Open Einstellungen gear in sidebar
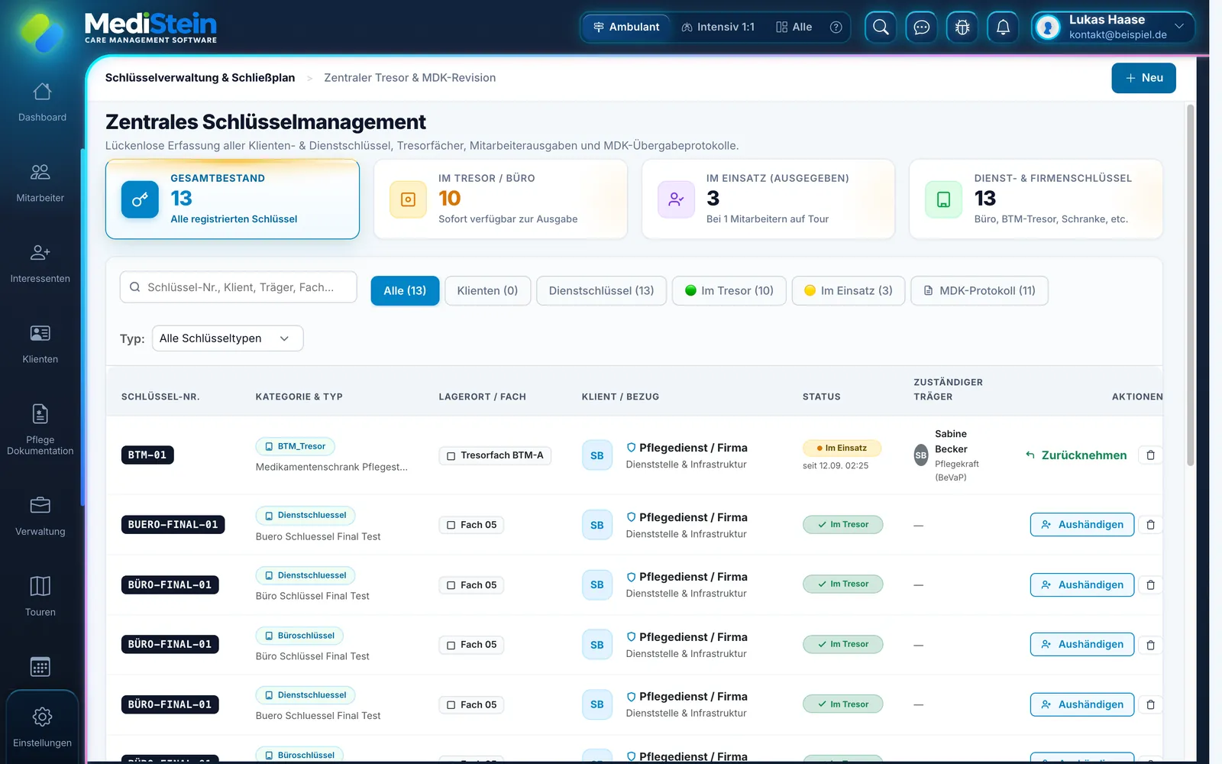 click(x=42, y=727)
